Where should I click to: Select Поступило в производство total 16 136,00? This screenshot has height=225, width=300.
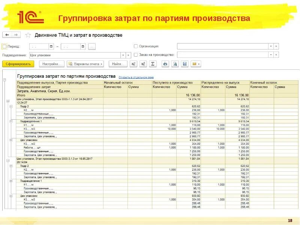193,95
